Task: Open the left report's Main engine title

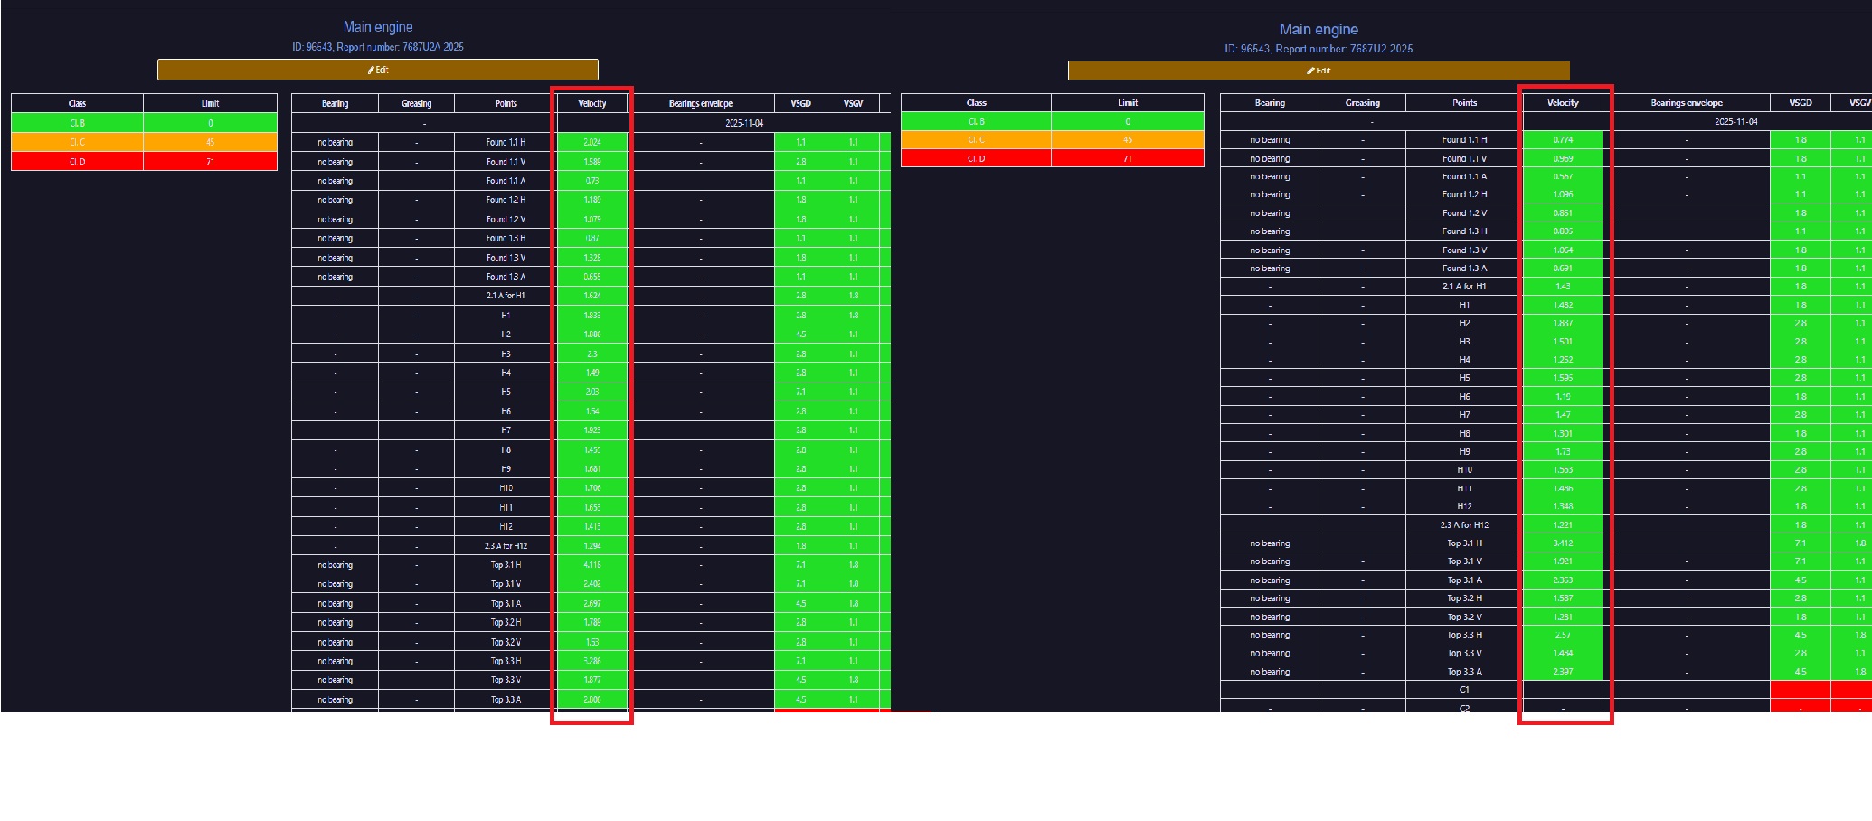Action: point(378,27)
